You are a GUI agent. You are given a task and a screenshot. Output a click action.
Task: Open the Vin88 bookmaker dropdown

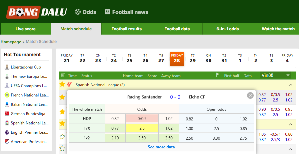[x=276, y=76]
